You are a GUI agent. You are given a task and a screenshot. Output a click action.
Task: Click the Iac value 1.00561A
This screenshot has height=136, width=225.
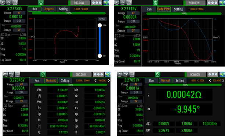95,102
